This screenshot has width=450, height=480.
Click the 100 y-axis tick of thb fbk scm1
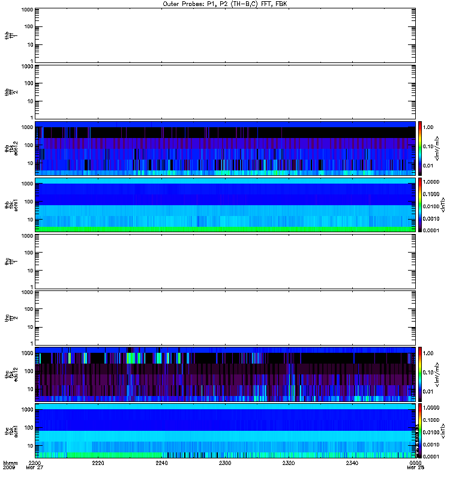tap(29, 202)
